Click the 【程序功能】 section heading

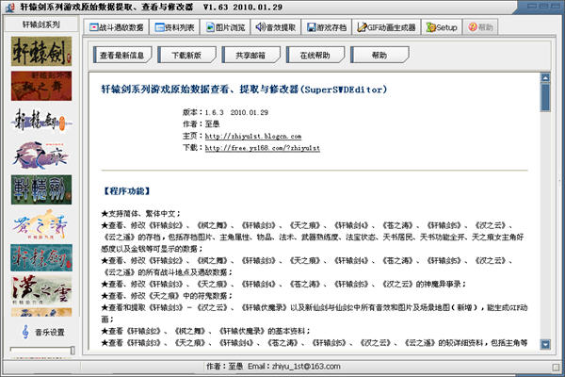pyautogui.click(x=126, y=190)
